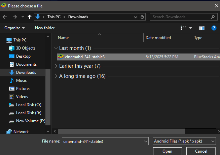This screenshot has height=155, width=220.
Task: Open the Music folder
Action: coord(22,81)
